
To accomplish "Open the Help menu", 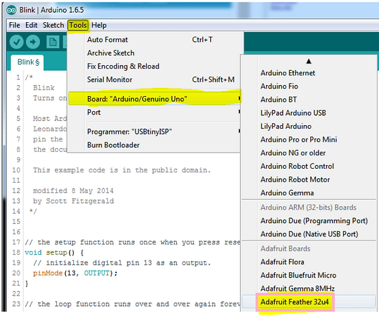I will tap(99, 25).
